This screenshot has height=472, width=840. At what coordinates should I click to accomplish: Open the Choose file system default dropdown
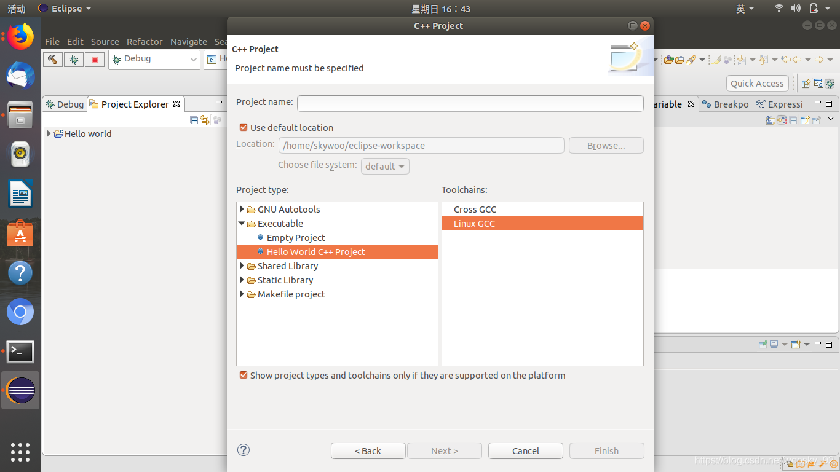point(385,166)
